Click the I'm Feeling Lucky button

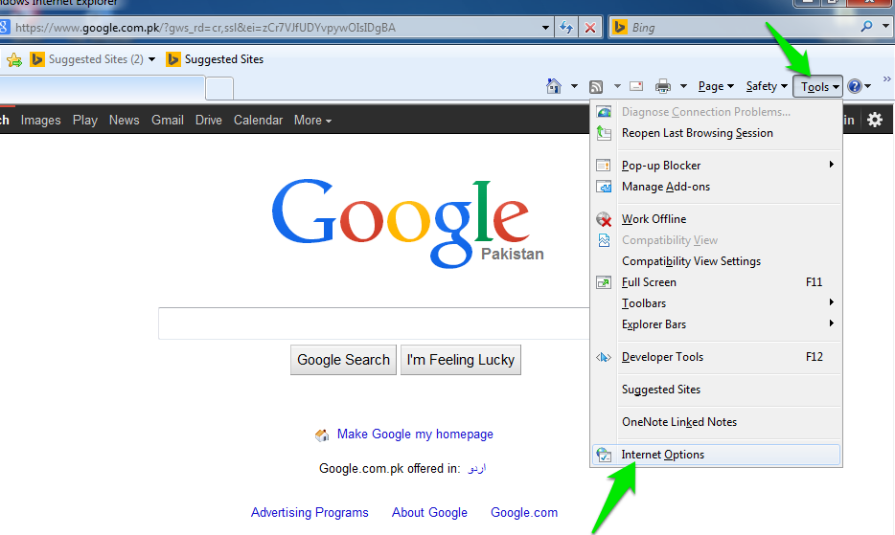pos(461,360)
